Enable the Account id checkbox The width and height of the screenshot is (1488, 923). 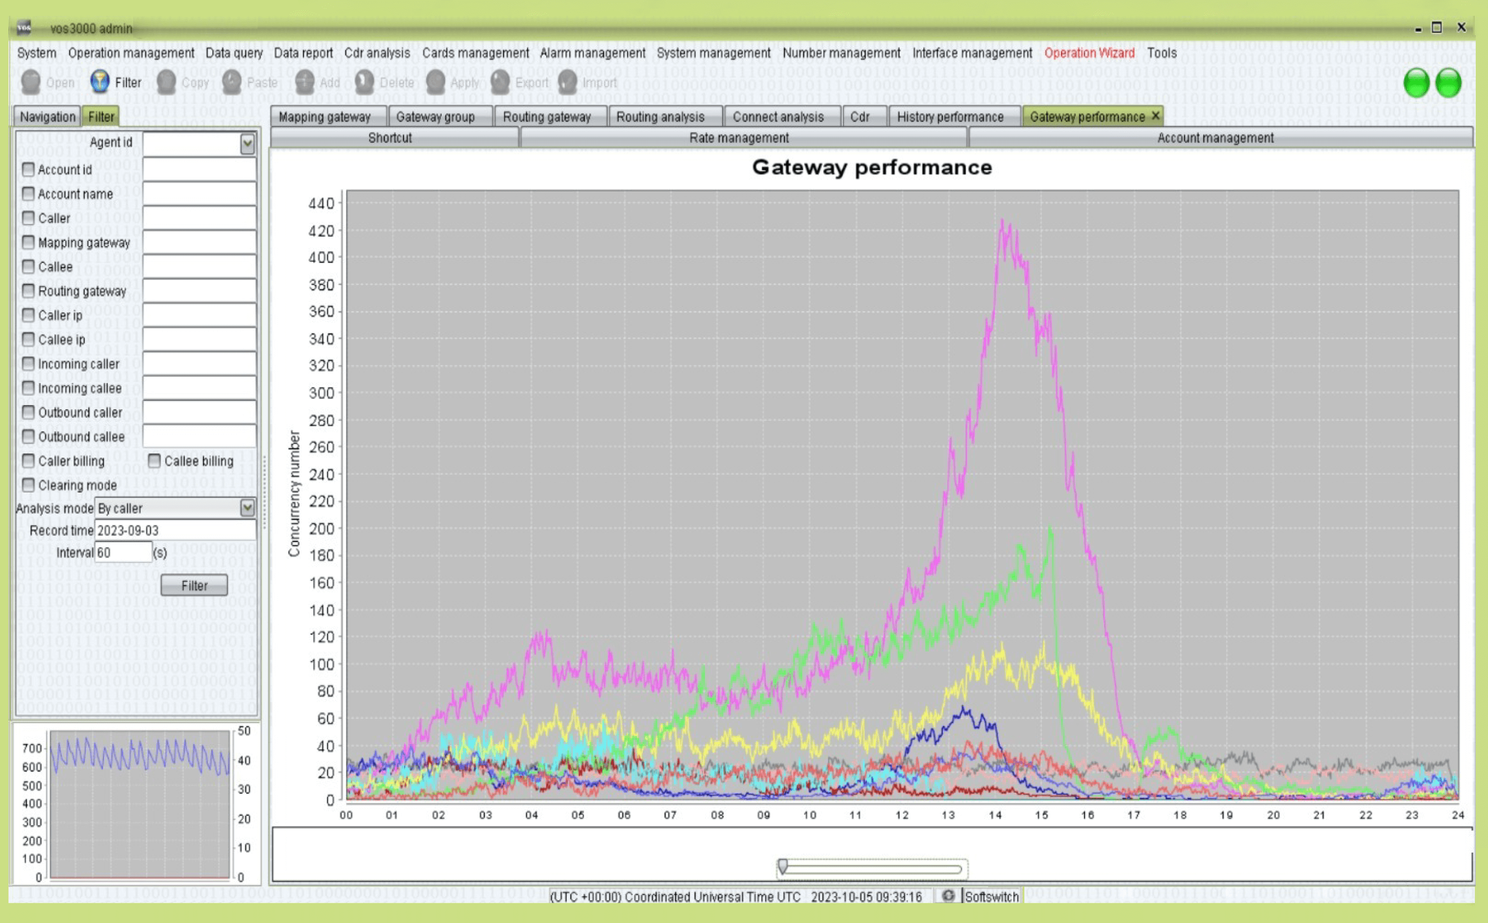[x=28, y=169]
